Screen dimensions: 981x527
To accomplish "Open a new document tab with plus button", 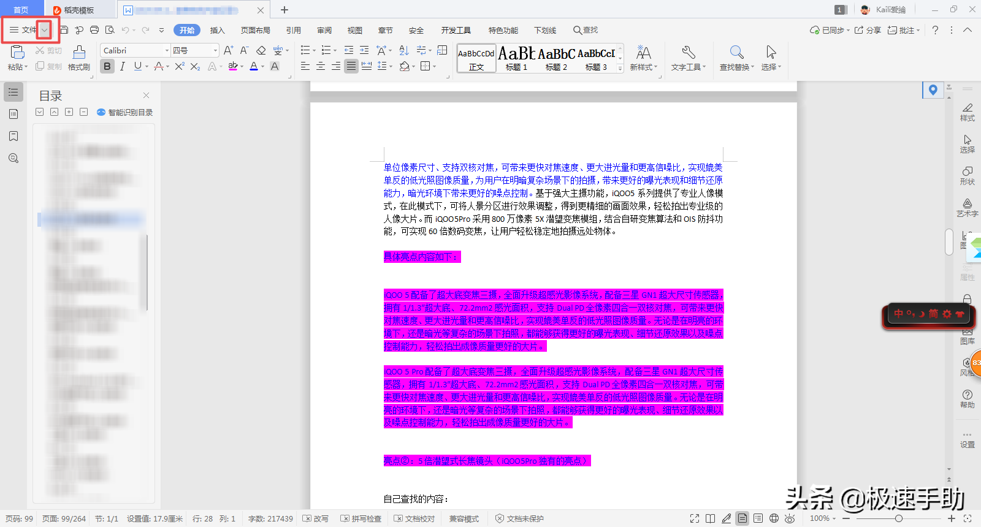I will coord(284,10).
